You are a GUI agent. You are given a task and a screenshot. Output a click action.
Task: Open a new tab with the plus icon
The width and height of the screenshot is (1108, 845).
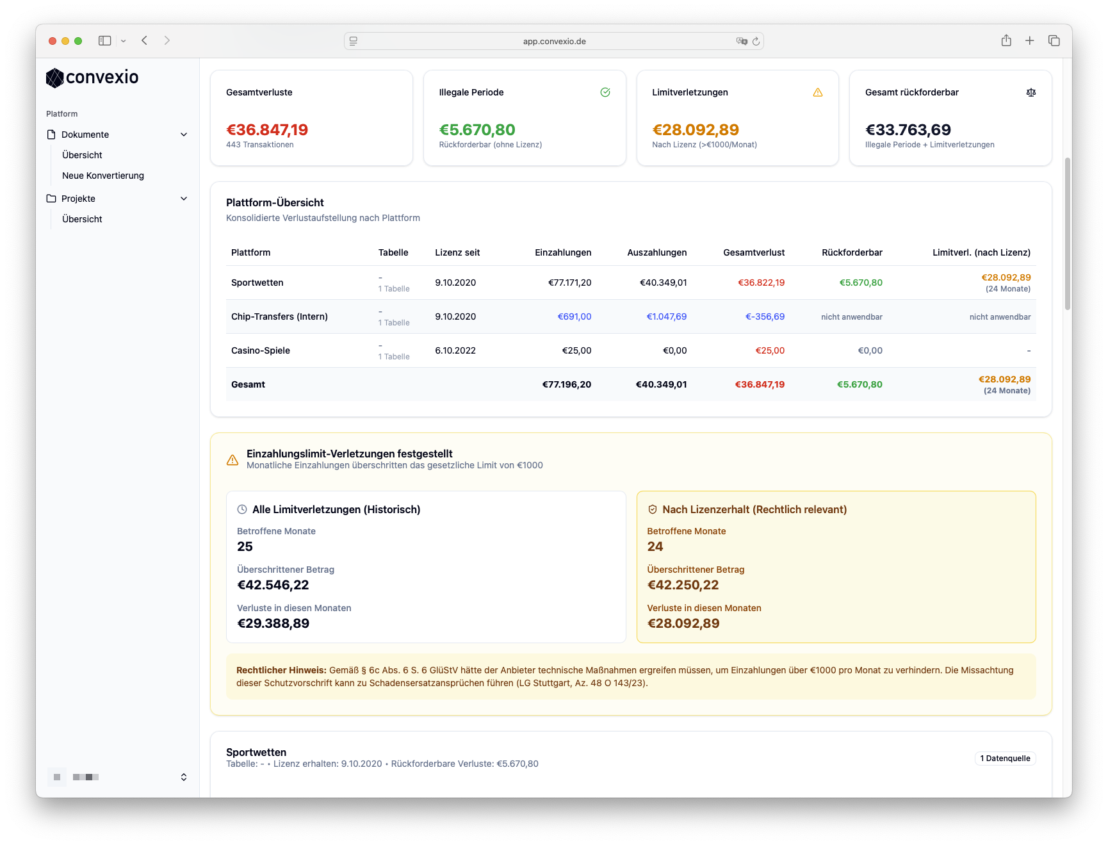pos(1030,40)
